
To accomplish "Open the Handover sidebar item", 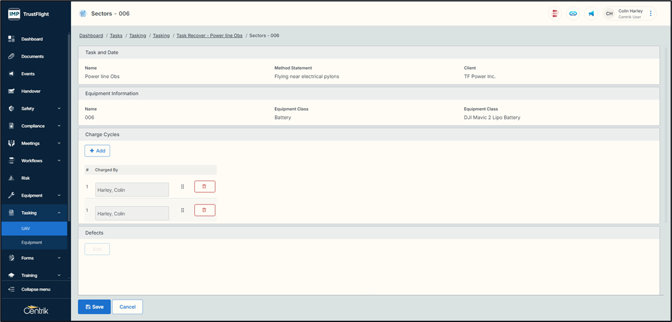I will point(31,91).
